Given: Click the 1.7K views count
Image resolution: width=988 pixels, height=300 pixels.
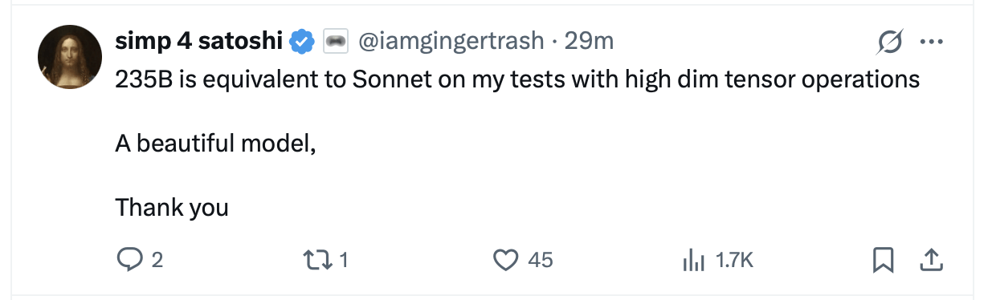Looking at the screenshot, I should click(734, 260).
